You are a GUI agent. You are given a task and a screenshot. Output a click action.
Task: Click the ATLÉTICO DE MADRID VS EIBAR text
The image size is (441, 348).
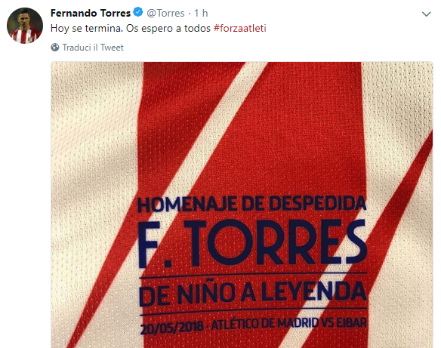point(289,324)
